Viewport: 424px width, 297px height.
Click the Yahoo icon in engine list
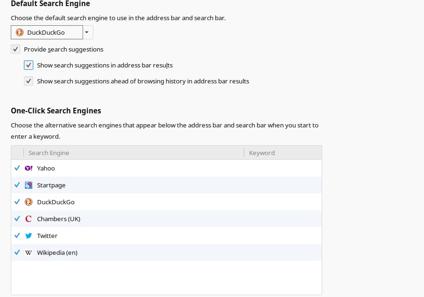click(x=29, y=168)
